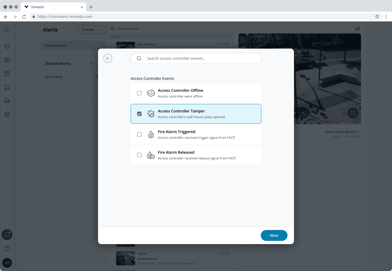Open the cameras icon in sidebar
The image size is (392, 271).
pos(7,46)
